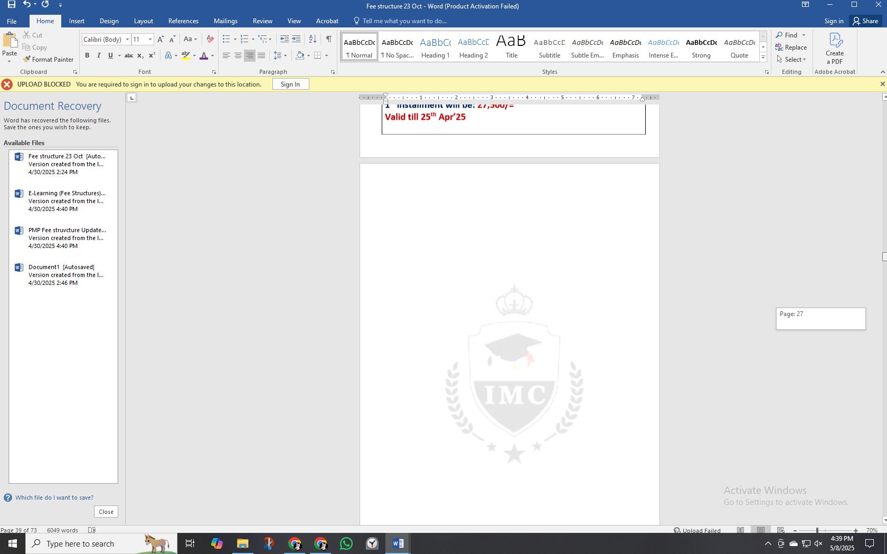The height and width of the screenshot is (554, 887).
Task: Click the Increase Indent icon
Action: [x=296, y=39]
